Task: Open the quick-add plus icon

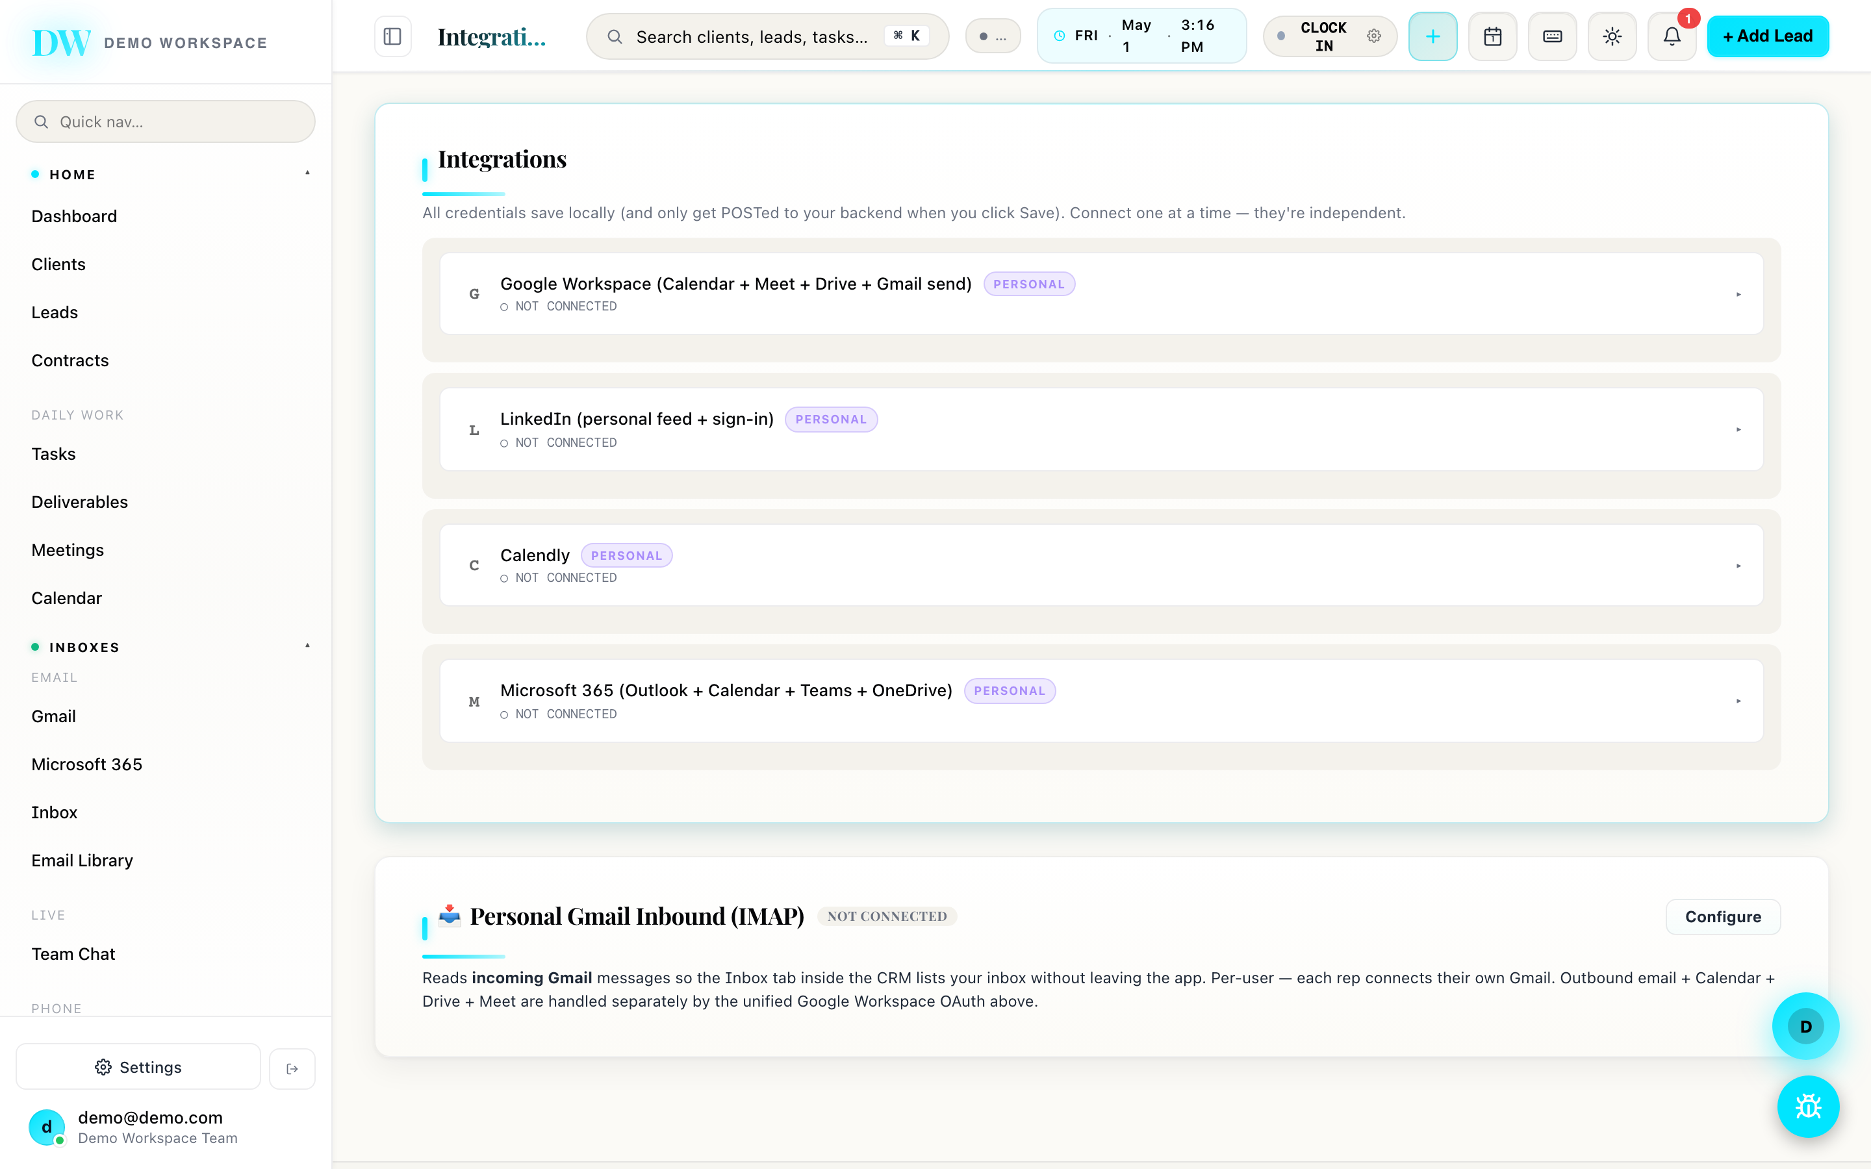Action: tap(1432, 36)
